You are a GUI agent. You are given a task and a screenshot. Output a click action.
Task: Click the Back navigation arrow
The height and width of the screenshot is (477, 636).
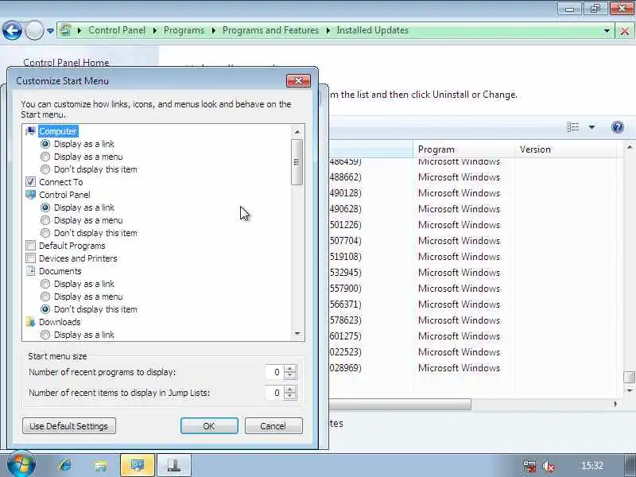click(12, 30)
